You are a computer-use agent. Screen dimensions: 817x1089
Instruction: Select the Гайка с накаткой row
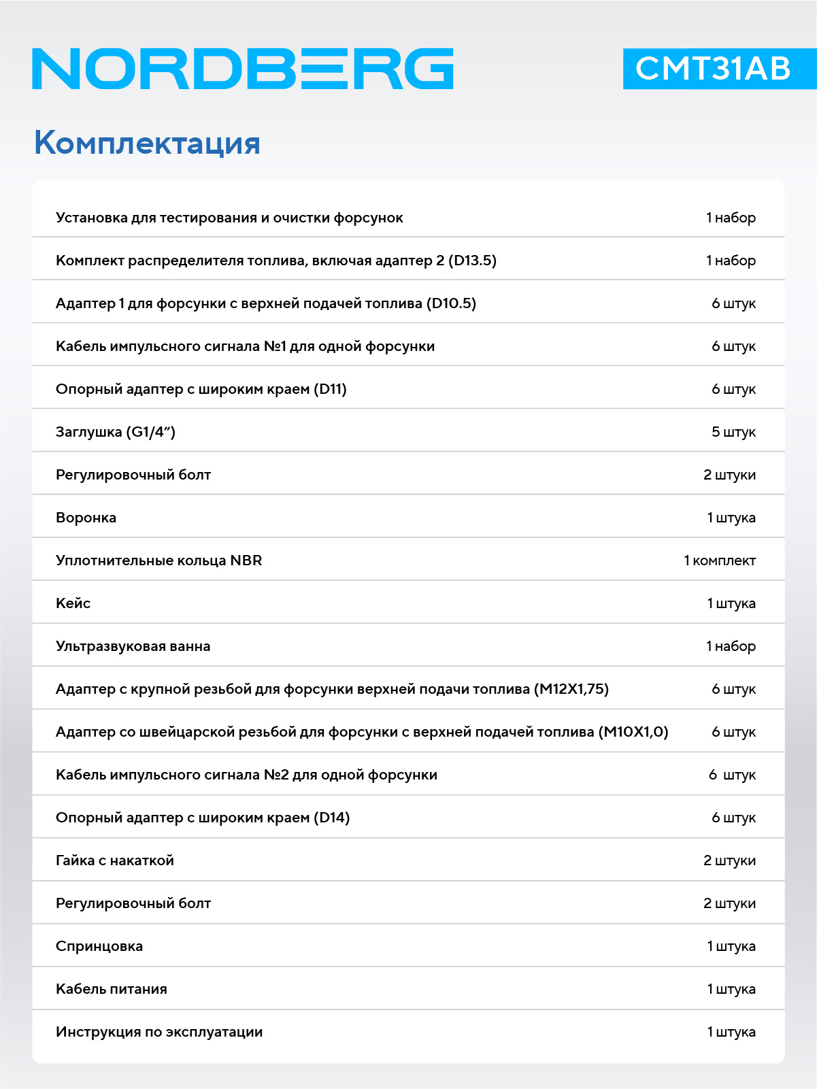pos(408,860)
